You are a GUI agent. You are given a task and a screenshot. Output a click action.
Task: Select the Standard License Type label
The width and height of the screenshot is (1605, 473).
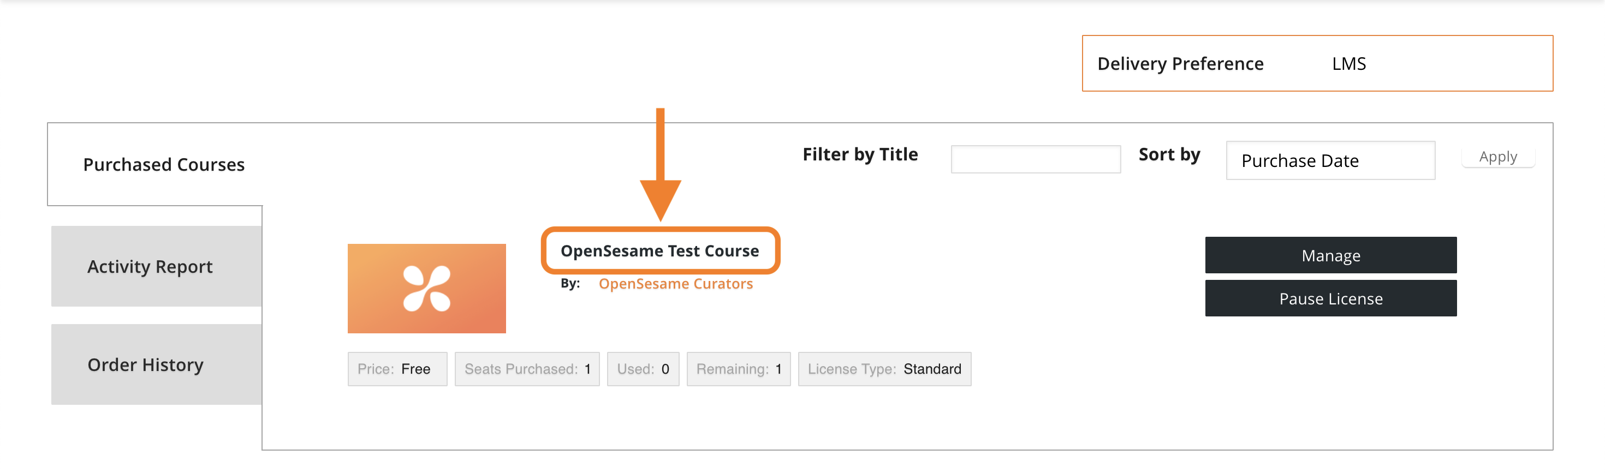[x=884, y=368]
